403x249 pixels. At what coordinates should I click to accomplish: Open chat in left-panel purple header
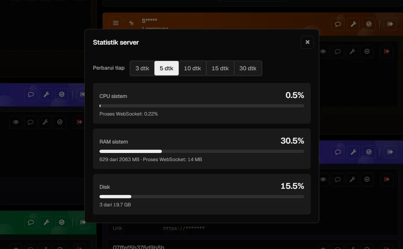point(31,94)
